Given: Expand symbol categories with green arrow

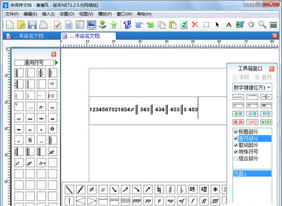Looking at the screenshot, I should coord(56,63).
